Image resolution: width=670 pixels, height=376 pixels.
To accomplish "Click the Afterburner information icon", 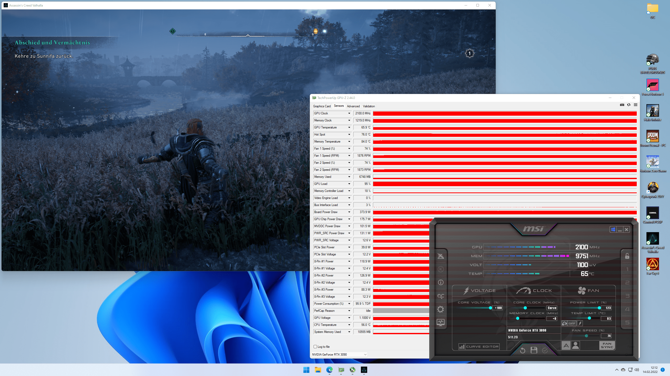I will (x=440, y=283).
